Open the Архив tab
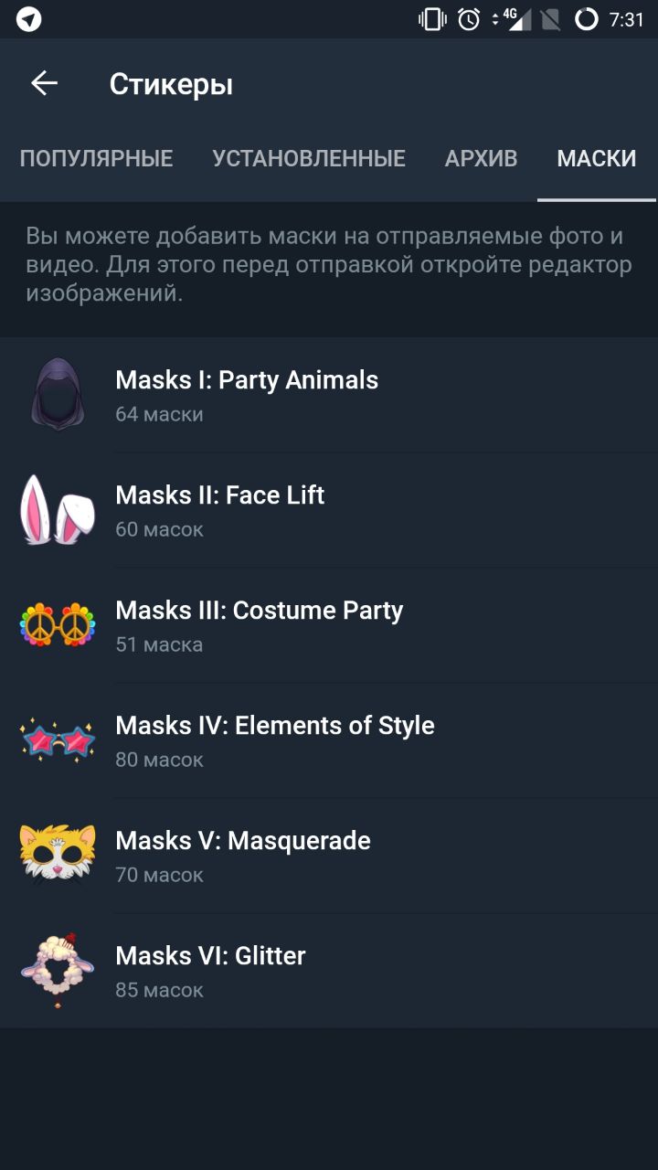This screenshot has width=658, height=1170. click(481, 159)
